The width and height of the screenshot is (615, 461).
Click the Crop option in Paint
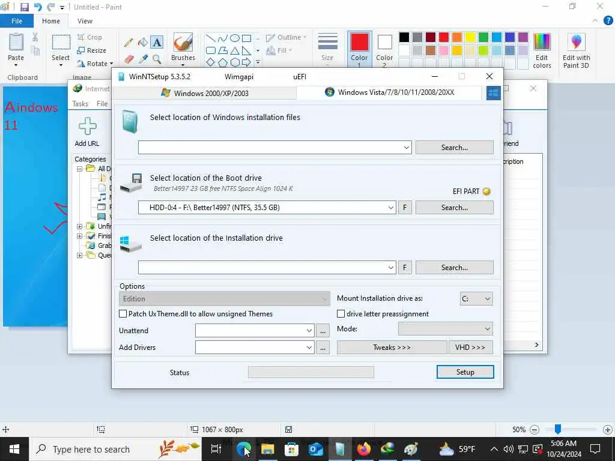tap(90, 37)
